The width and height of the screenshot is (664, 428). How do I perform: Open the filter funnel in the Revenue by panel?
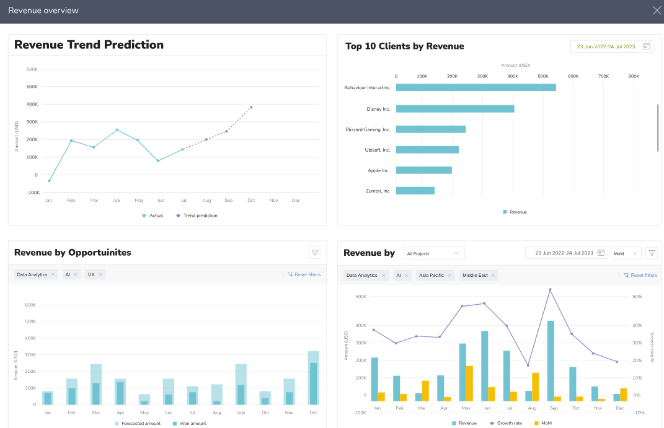click(652, 253)
